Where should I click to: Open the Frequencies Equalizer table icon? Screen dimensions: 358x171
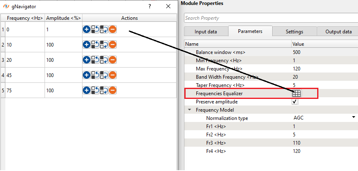(296, 94)
